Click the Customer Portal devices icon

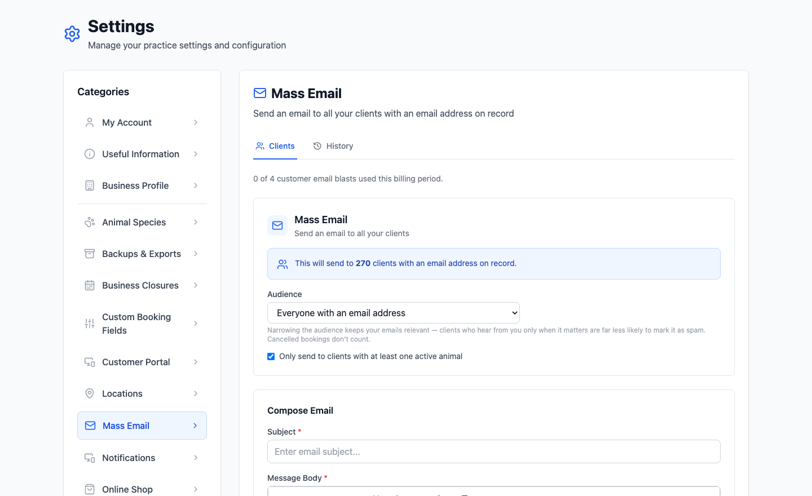90,362
